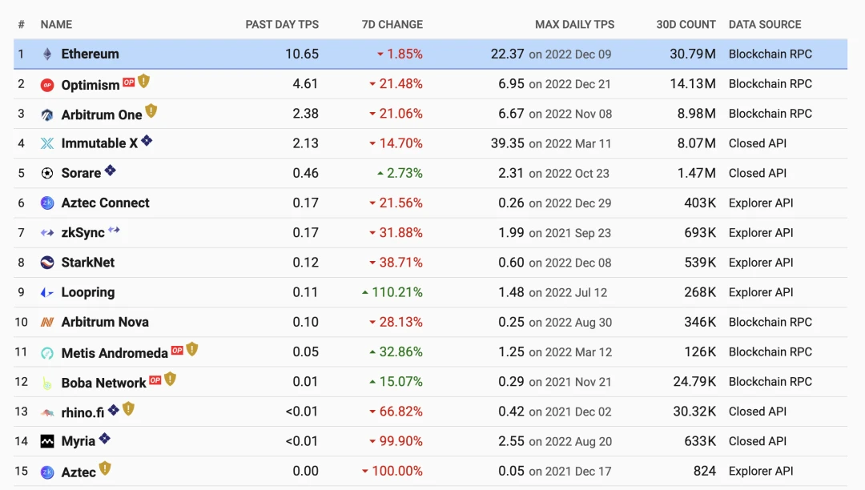The height and width of the screenshot is (490, 865).
Task: Open the Boba Network project name
Action: pyautogui.click(x=103, y=383)
